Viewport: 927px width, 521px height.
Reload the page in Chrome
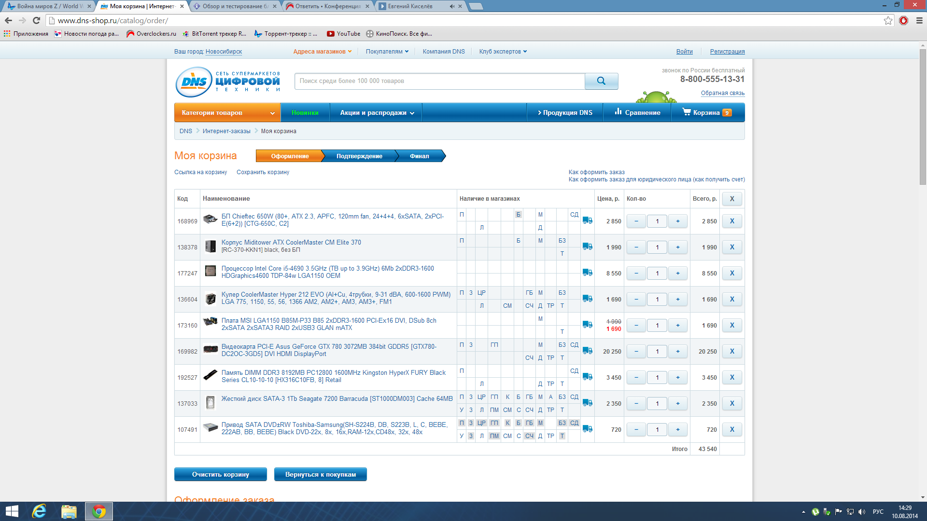click(x=36, y=20)
